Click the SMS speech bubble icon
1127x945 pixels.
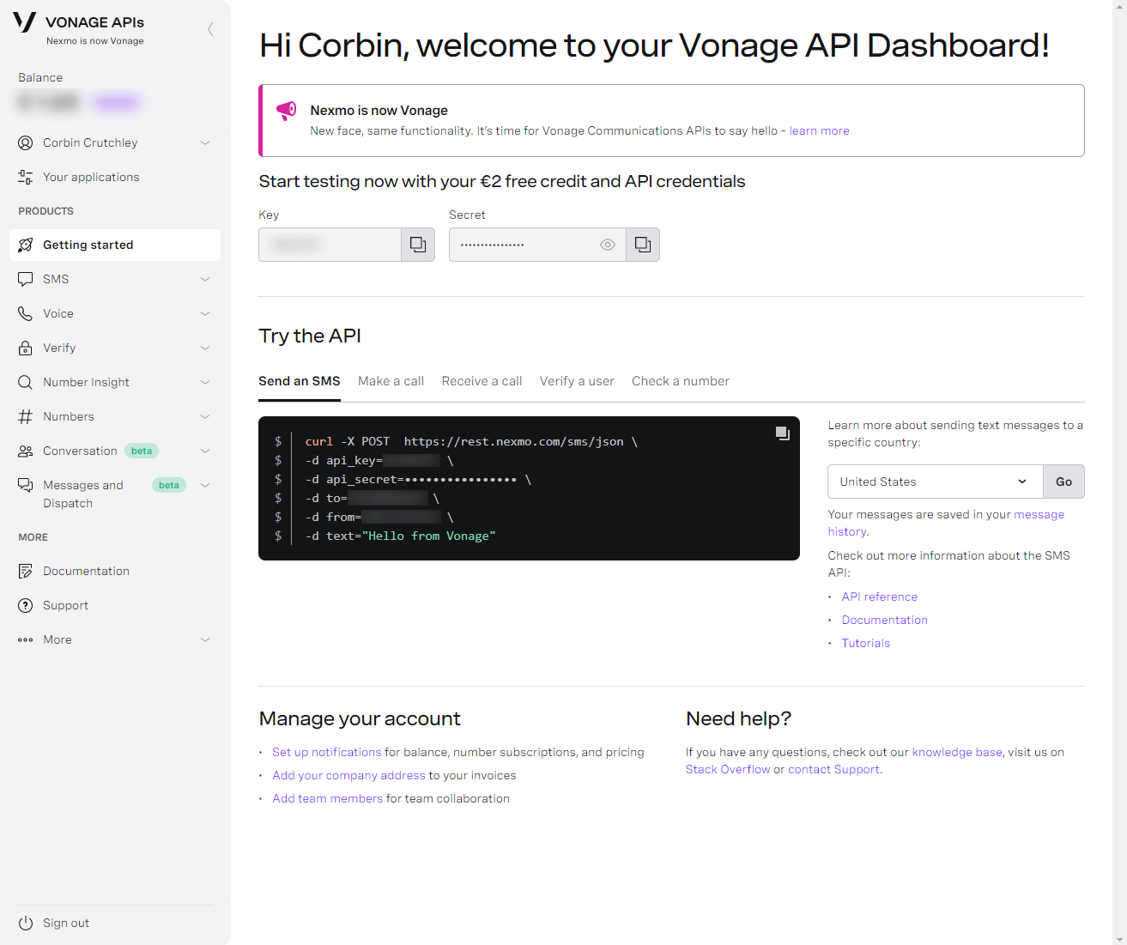coord(26,279)
